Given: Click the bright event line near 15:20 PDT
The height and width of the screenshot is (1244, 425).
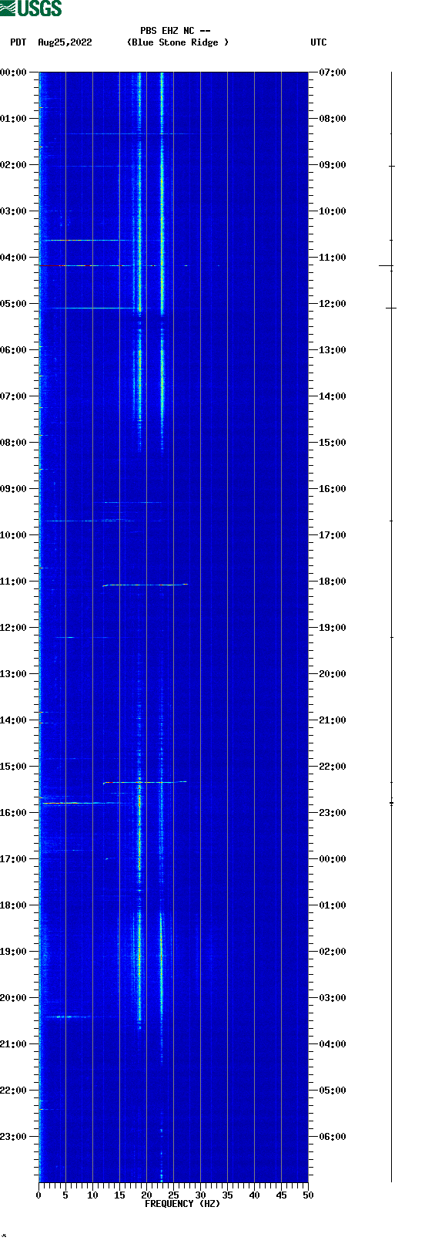Looking at the screenshot, I should click(x=145, y=782).
